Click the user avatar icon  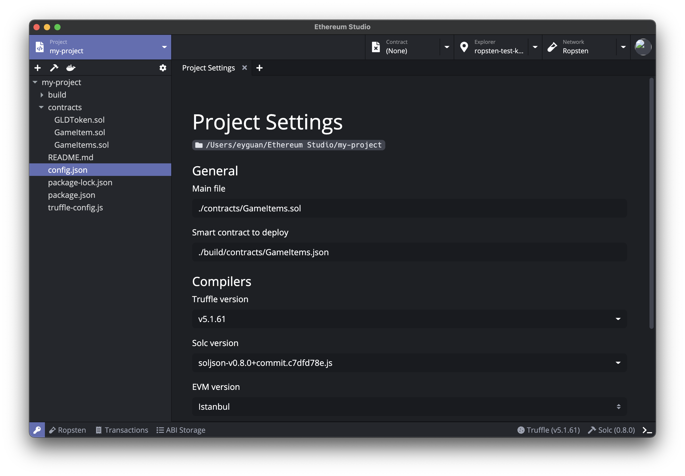tap(642, 47)
